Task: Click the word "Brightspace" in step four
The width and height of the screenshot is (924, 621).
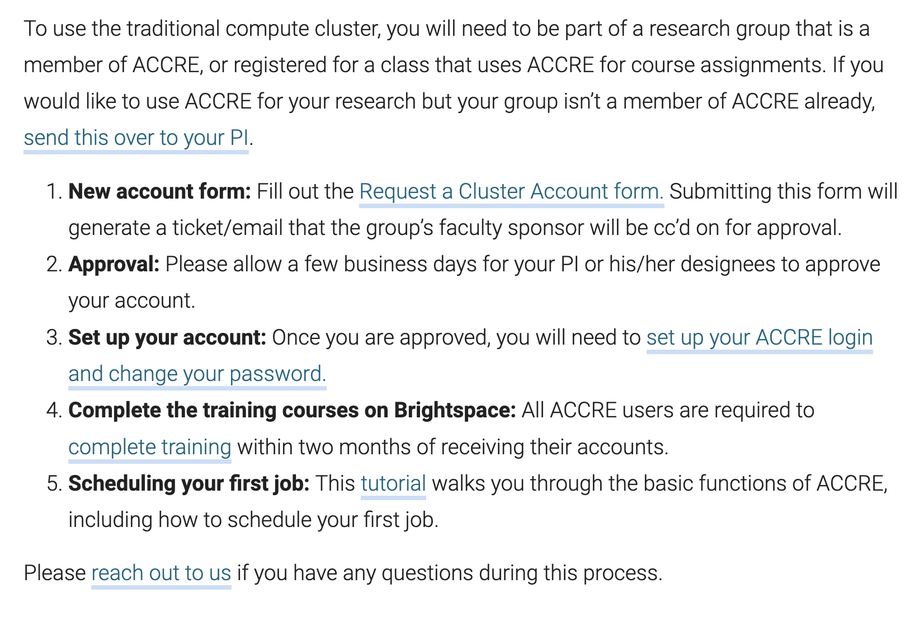Action: coord(454,410)
